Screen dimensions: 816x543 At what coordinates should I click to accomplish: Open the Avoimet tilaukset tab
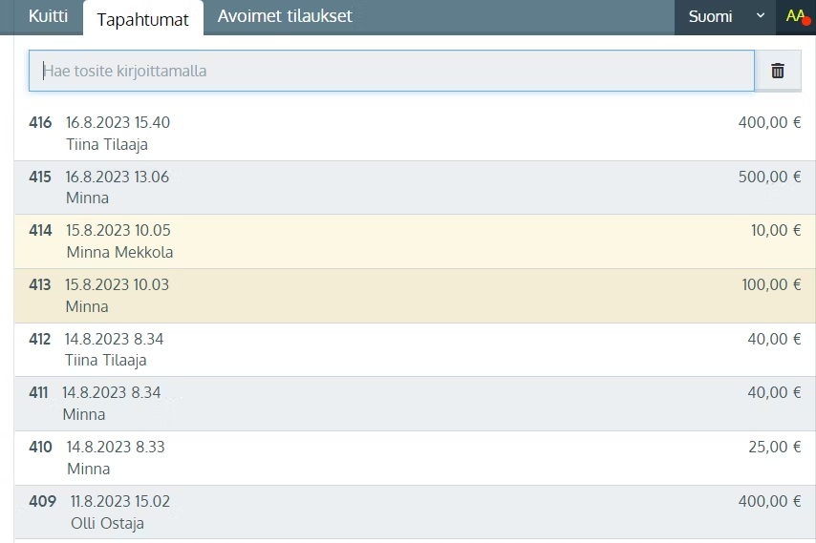[285, 16]
